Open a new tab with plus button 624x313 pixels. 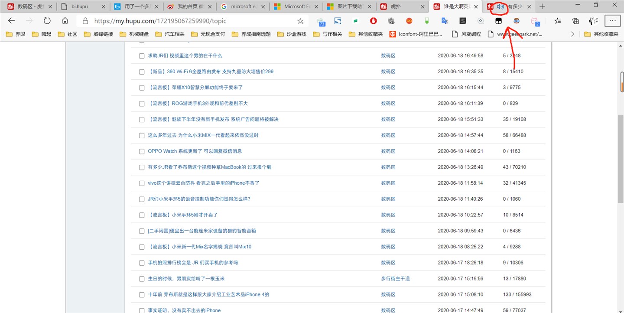coord(542,7)
